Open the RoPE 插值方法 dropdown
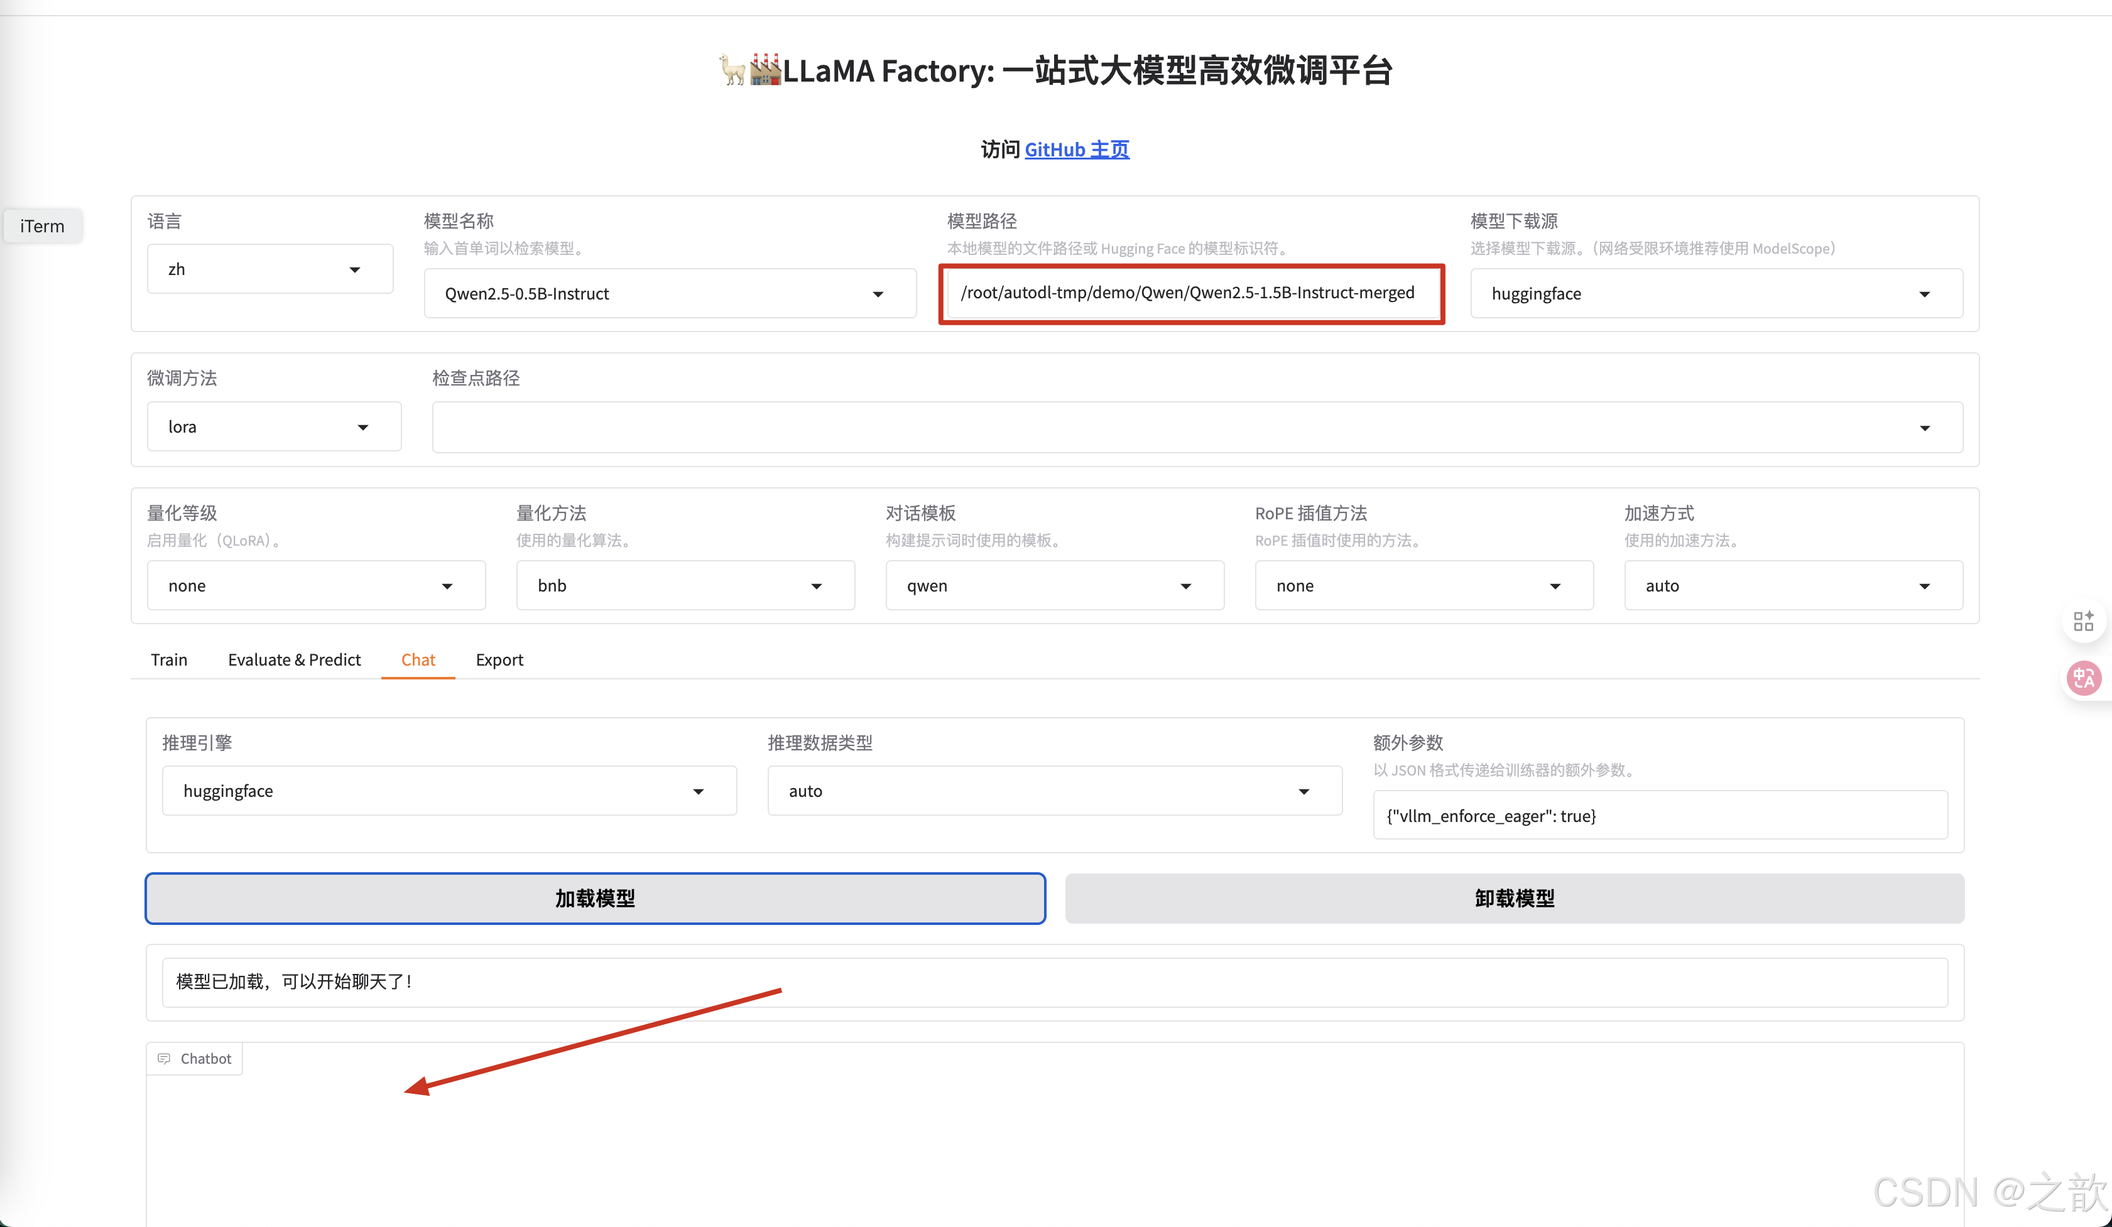The height and width of the screenshot is (1227, 2112). (x=1424, y=585)
